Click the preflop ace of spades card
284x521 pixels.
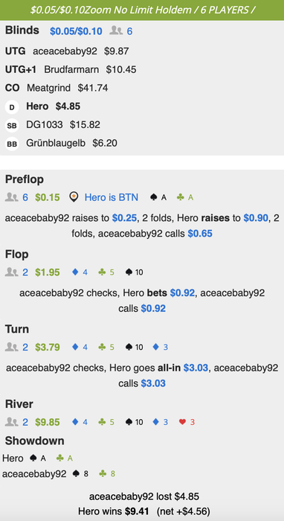click(x=158, y=198)
